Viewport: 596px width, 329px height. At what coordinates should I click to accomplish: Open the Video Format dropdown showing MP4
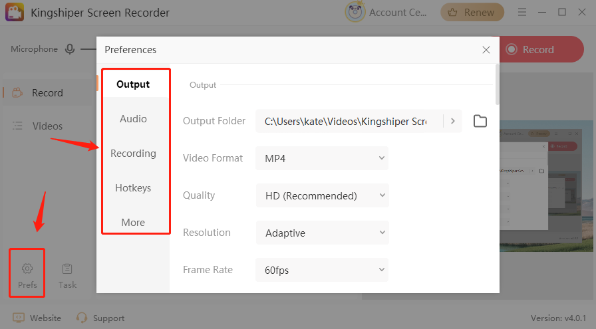click(322, 158)
